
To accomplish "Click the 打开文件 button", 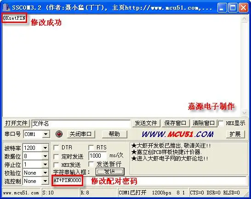I will click(17, 123).
